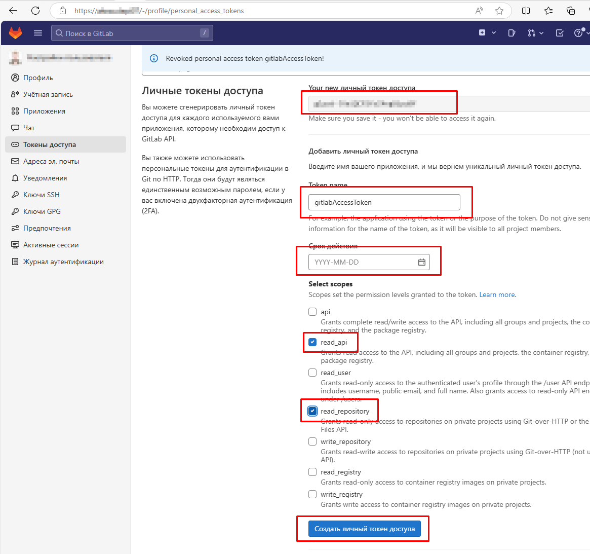
Task: Click the GitLab fox logo
Action: click(16, 33)
